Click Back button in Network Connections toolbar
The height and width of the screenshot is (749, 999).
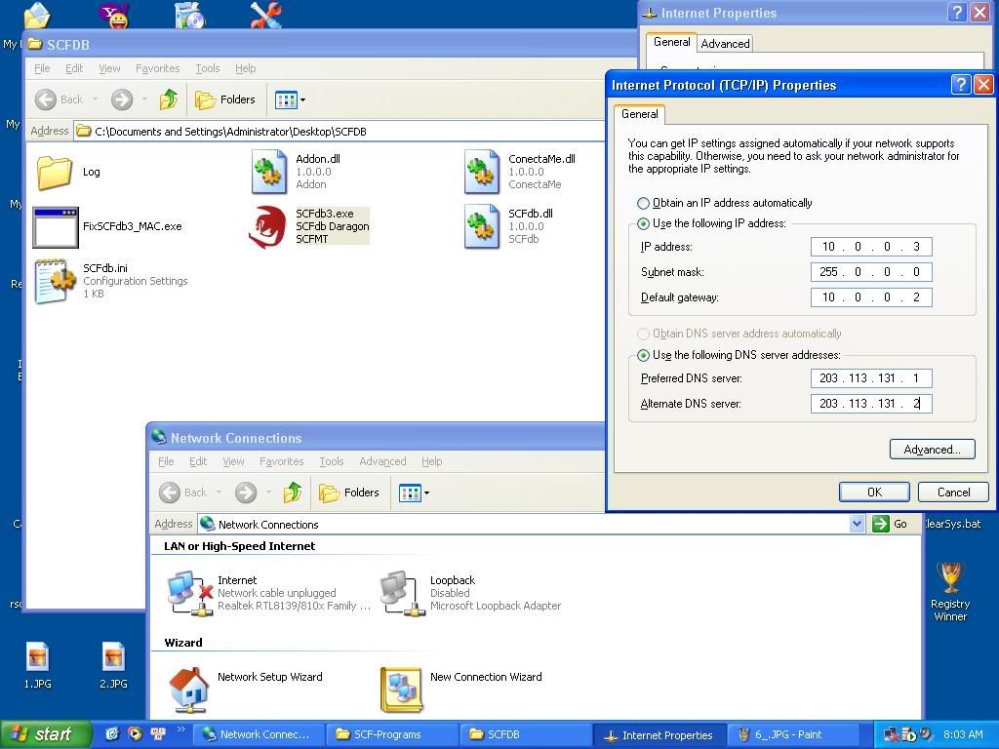click(182, 493)
